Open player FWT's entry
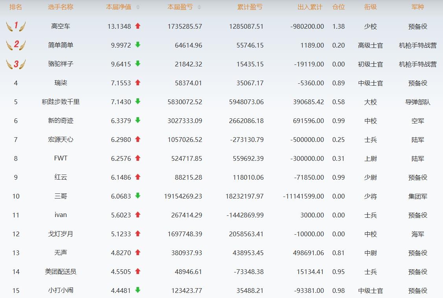The image size is (443, 298). pos(61,158)
